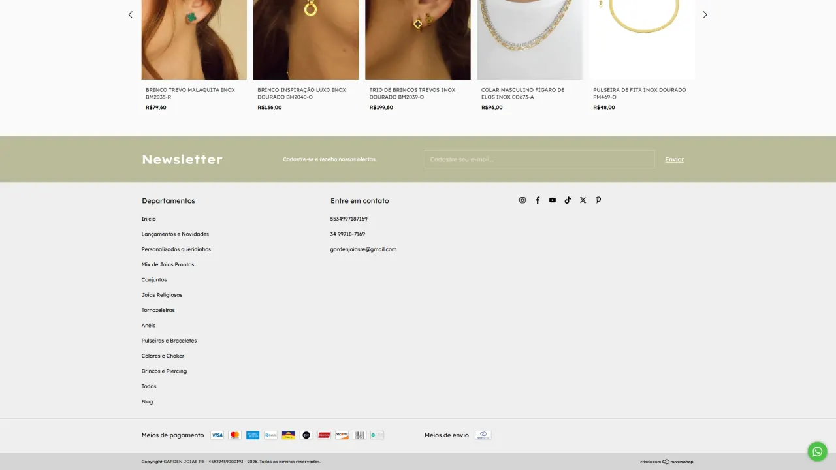Click the Discover payment icon

[342, 435]
